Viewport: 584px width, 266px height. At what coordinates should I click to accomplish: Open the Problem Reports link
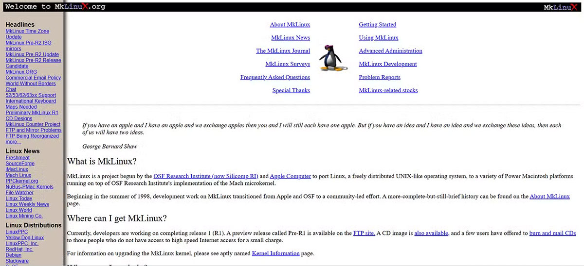pyautogui.click(x=380, y=77)
